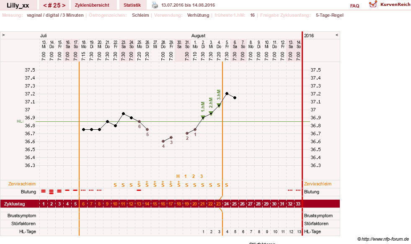Open the Statistik tab
Viewport: 411px width, 244px height.
click(x=132, y=5)
